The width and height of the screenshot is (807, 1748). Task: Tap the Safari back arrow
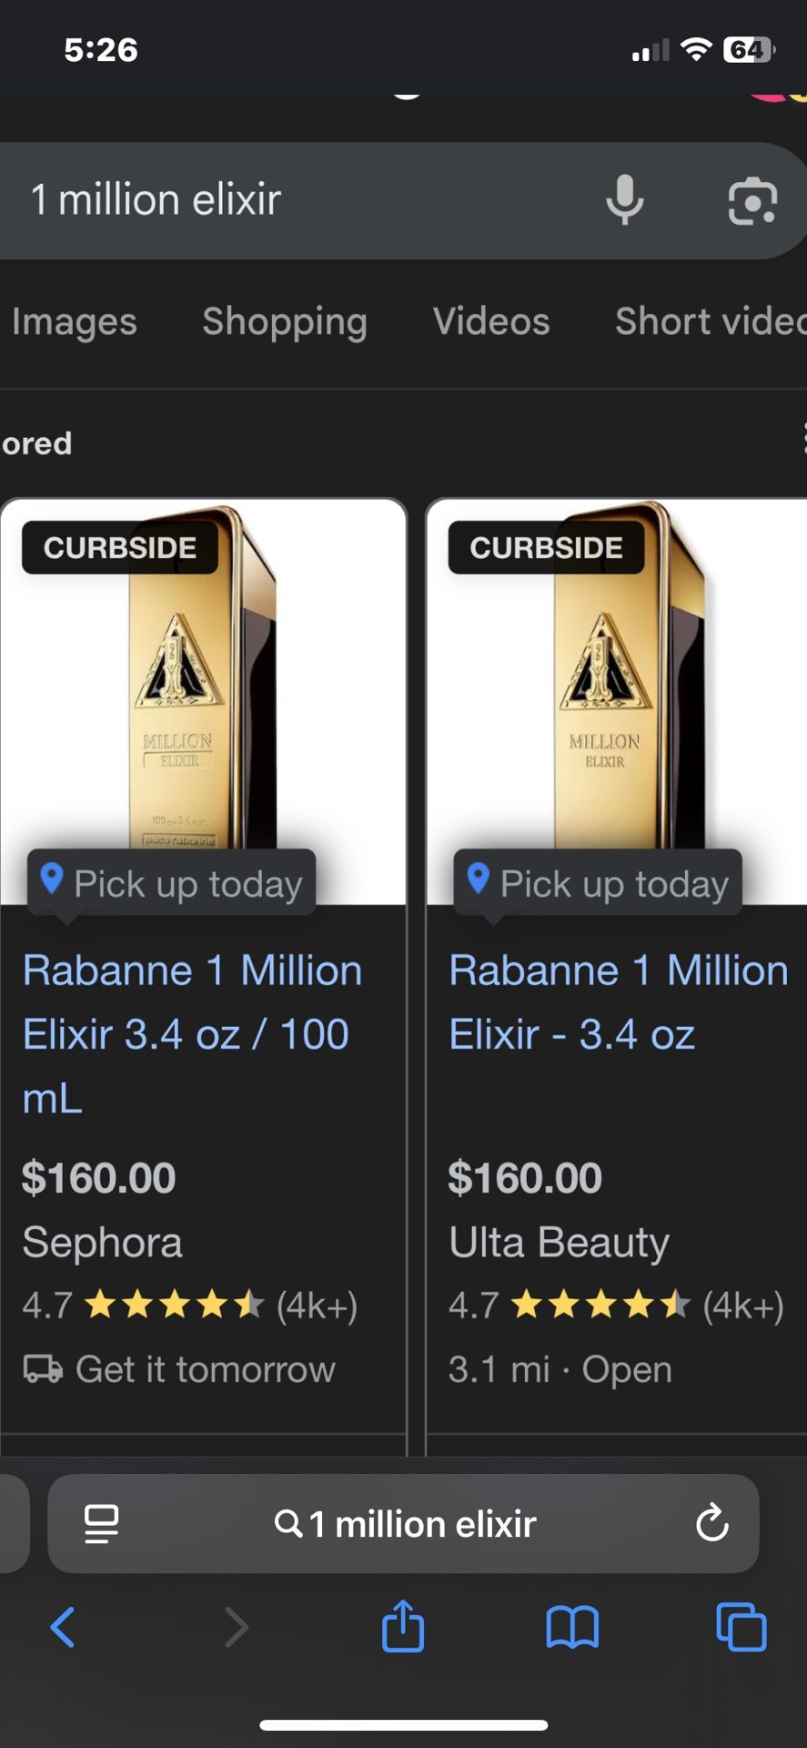(62, 1627)
